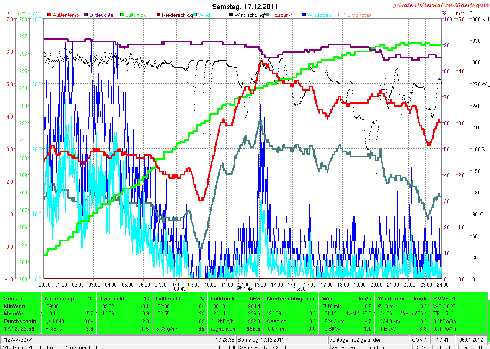This screenshot has width=490, height=349.
Task: Toggle the purple Luftfeuchte legend square
Action: coord(86,15)
